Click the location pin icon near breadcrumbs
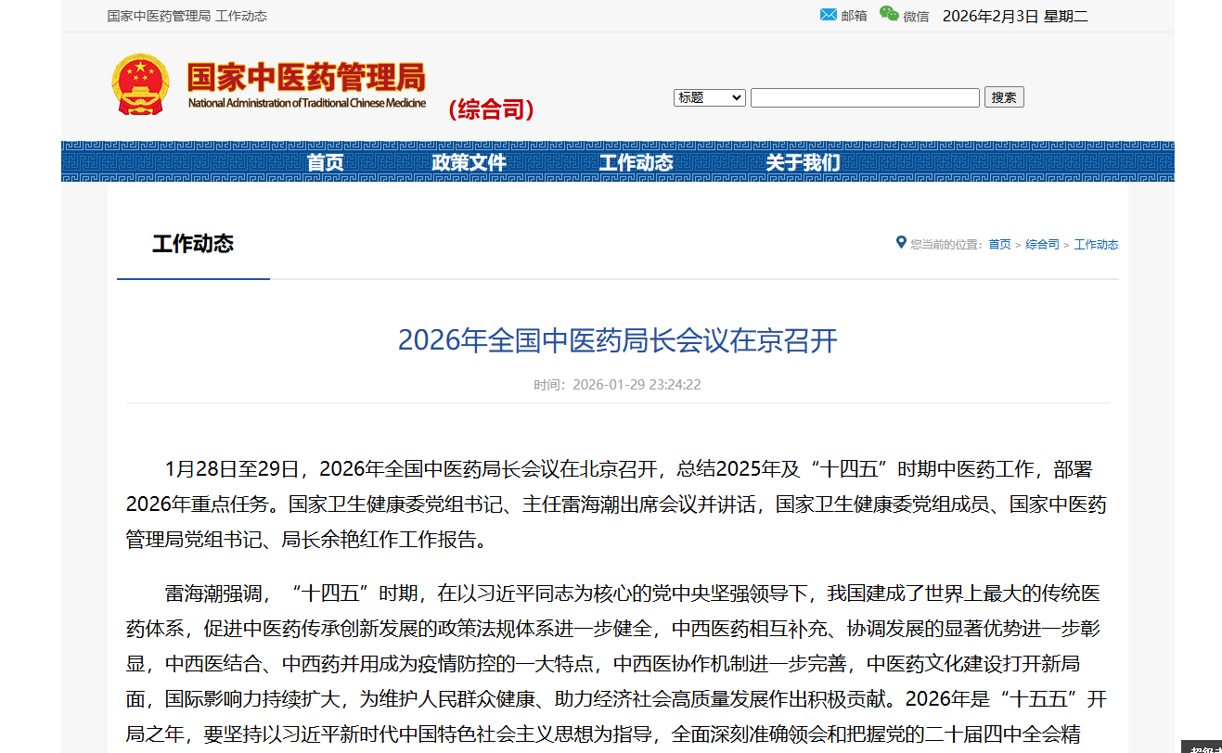Screen dimensions: 1222x753 pos(899,242)
